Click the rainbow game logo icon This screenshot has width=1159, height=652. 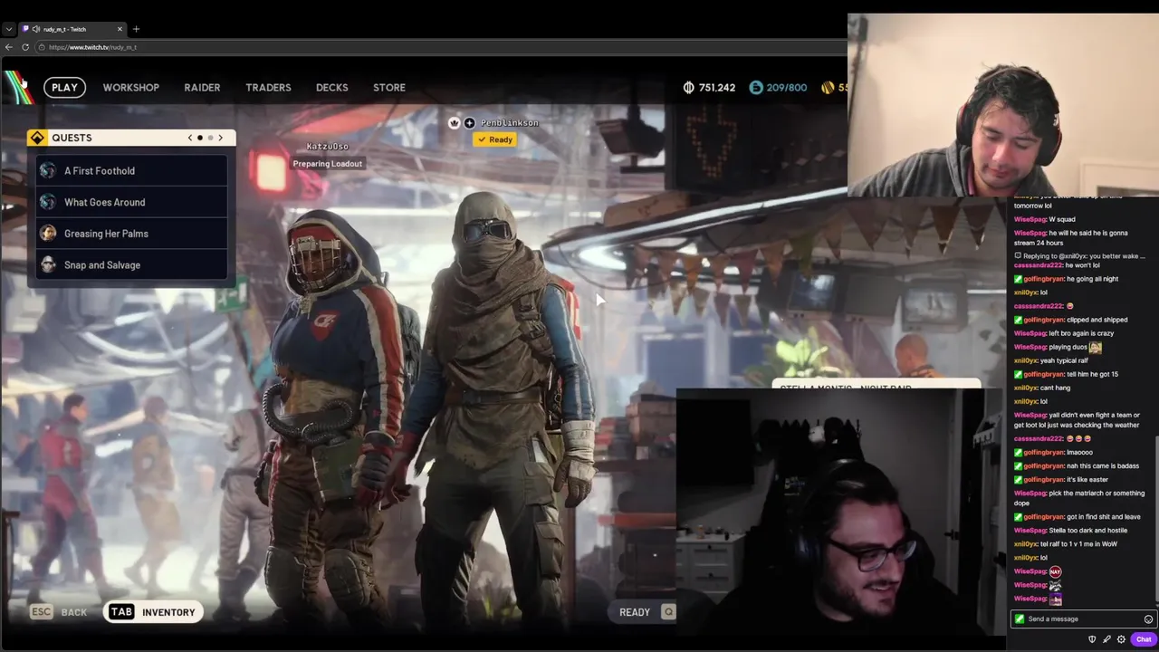(19, 88)
